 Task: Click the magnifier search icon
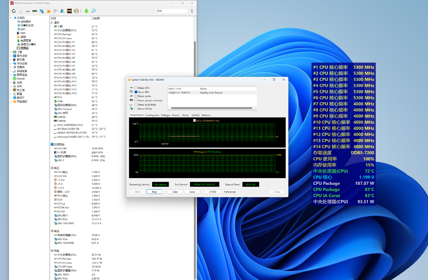coord(93,11)
